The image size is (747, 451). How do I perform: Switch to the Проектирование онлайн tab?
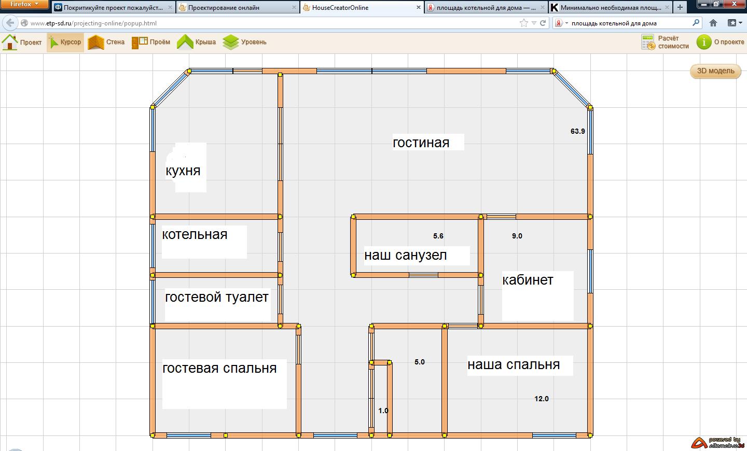237,8
